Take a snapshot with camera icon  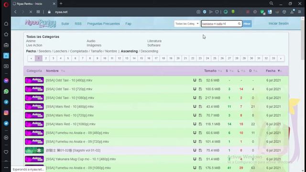point(198,12)
